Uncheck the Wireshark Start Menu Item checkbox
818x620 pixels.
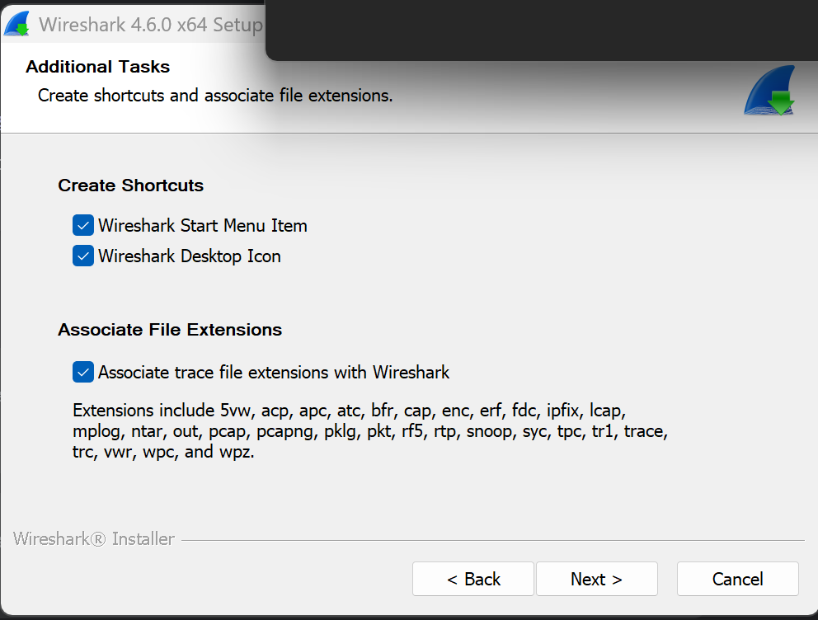click(x=83, y=226)
